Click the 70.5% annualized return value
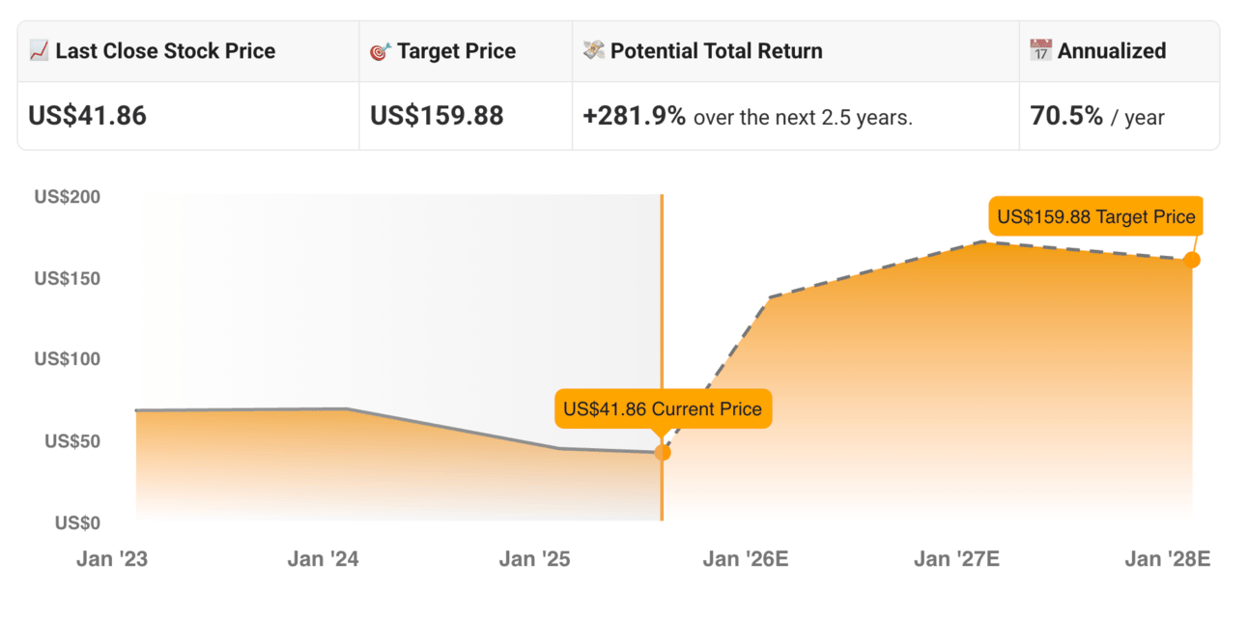 point(1067,116)
